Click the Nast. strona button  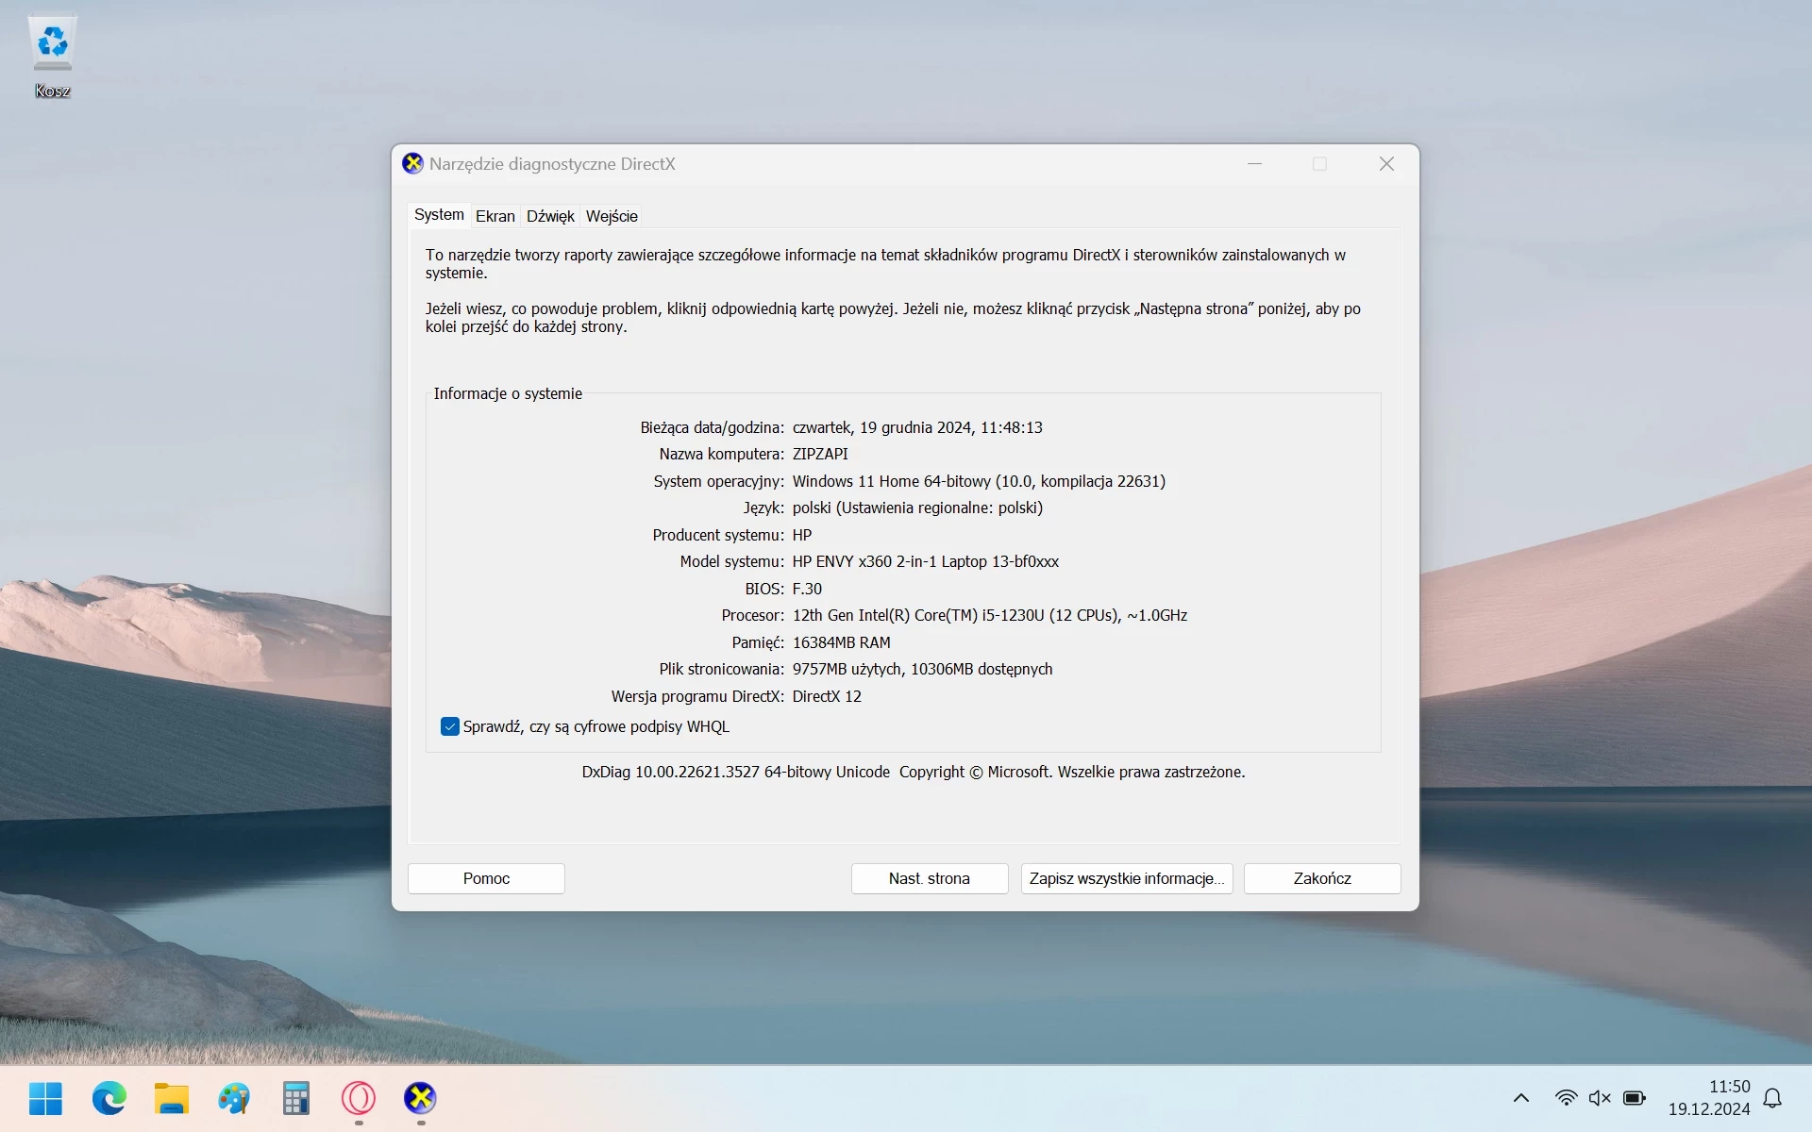pyautogui.click(x=929, y=878)
